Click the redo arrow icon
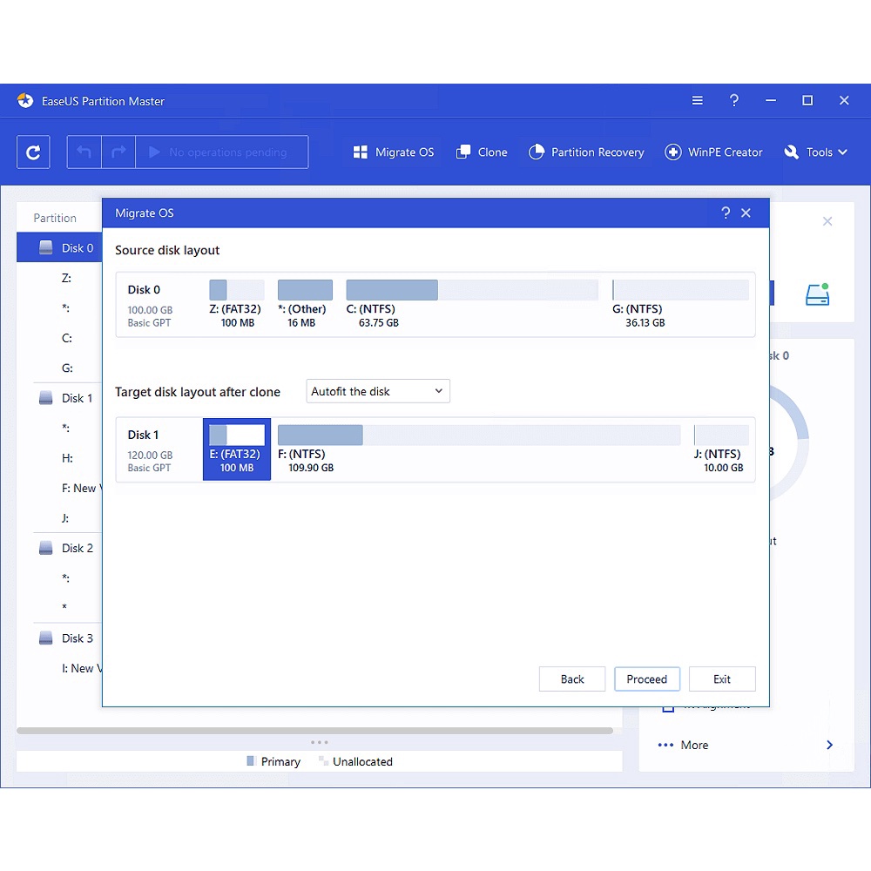 pyautogui.click(x=118, y=152)
